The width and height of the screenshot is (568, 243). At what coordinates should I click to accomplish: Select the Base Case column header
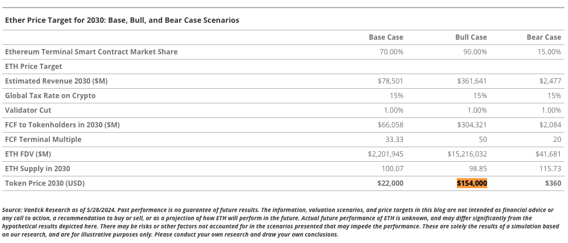click(x=386, y=37)
